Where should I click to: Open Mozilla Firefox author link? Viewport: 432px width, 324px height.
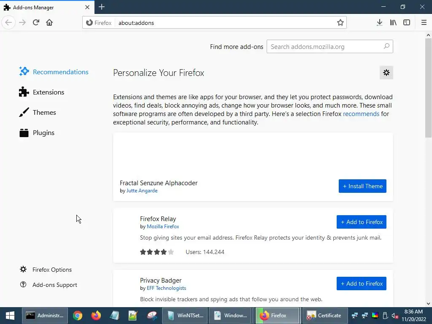(x=163, y=227)
